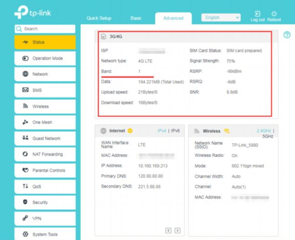Click the Secondary DNS 221.5.88.88
295x240 pixels.
click(x=149, y=186)
